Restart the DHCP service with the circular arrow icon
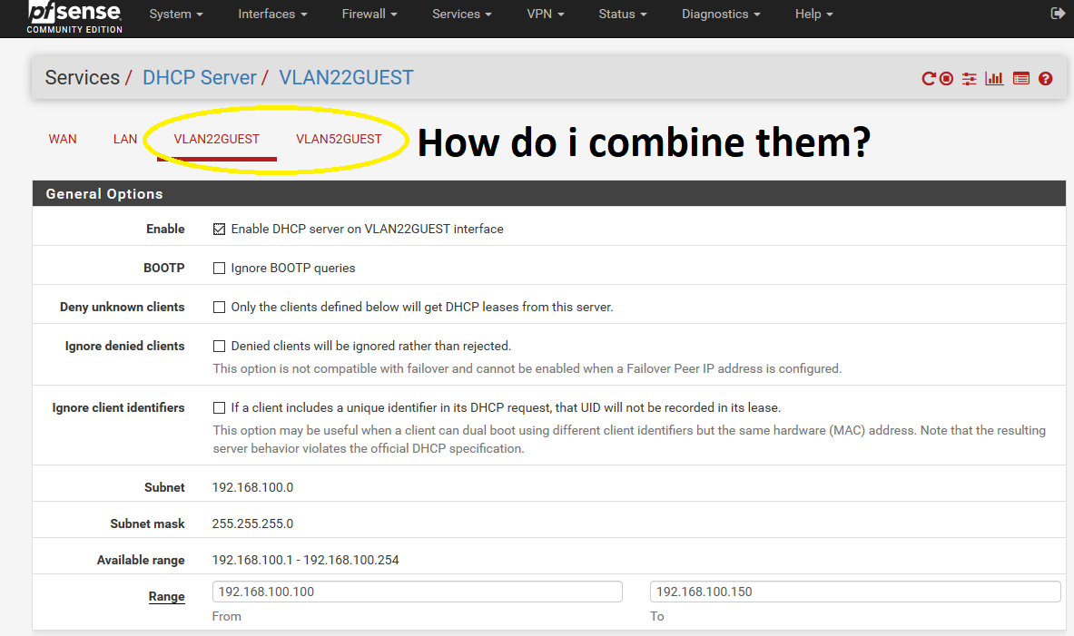This screenshot has height=636, width=1074. (928, 79)
